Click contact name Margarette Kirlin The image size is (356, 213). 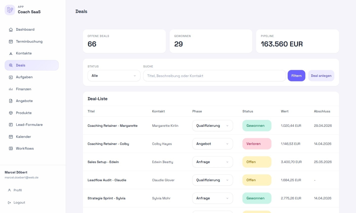point(165,126)
